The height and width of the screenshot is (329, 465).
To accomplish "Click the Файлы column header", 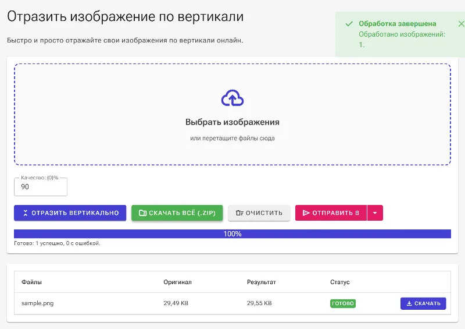I will tap(31, 282).
